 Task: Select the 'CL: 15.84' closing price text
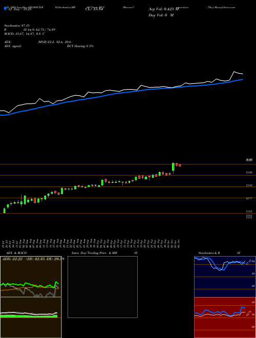[x=95, y=9]
